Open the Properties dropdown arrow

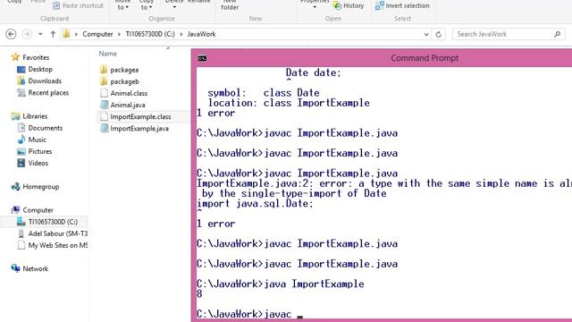(x=315, y=7)
